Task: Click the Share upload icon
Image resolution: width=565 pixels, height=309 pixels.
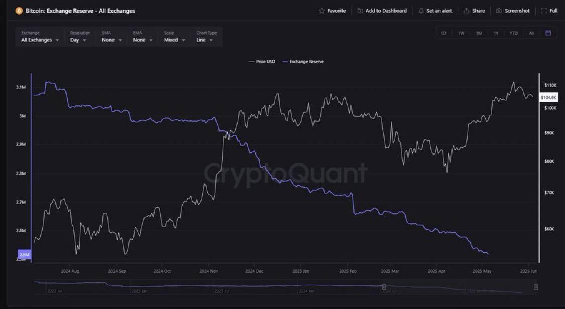Action: point(466,11)
